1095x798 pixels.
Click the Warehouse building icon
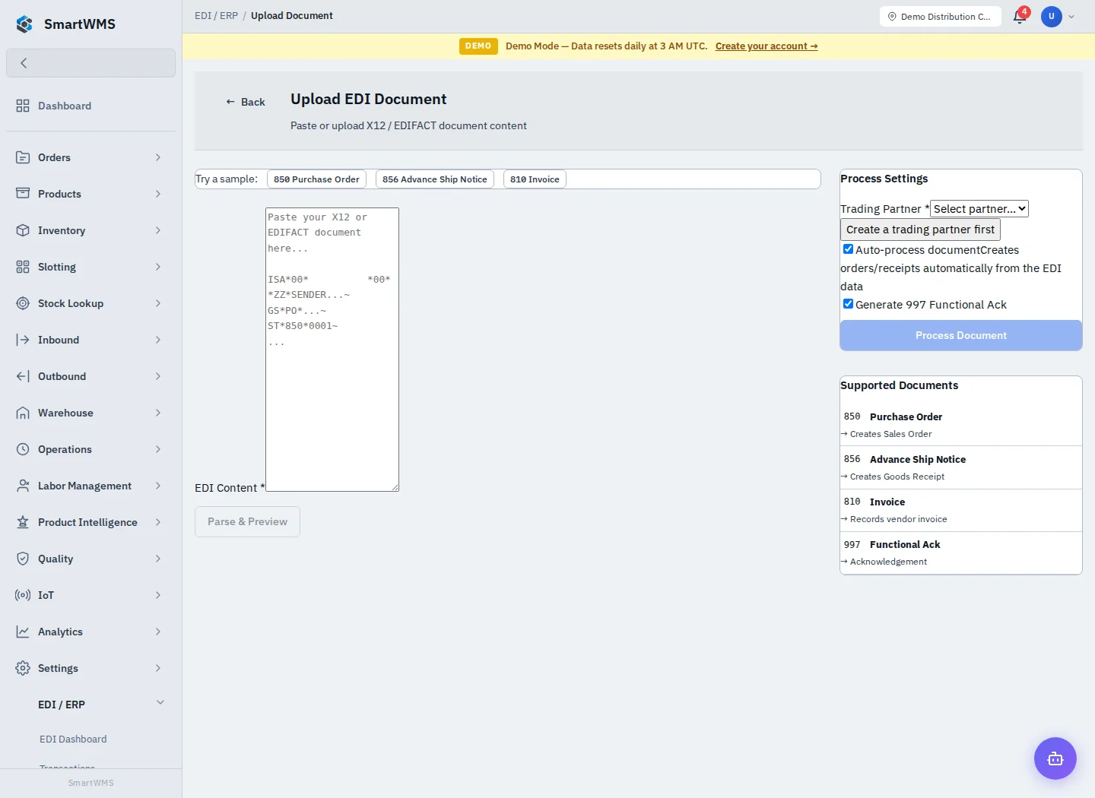23,413
